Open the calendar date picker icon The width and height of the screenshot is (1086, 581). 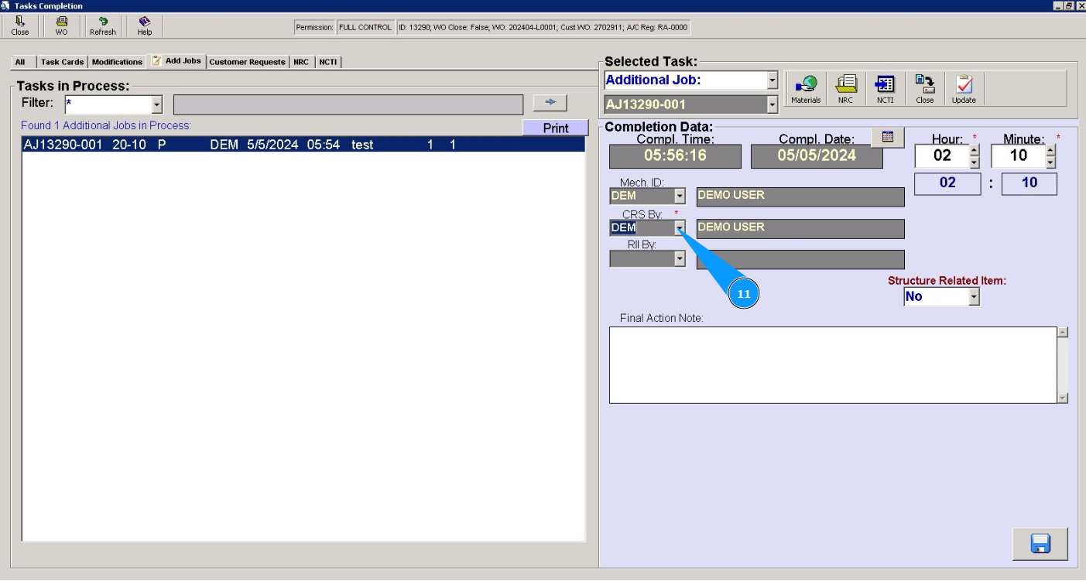pyautogui.click(x=888, y=137)
